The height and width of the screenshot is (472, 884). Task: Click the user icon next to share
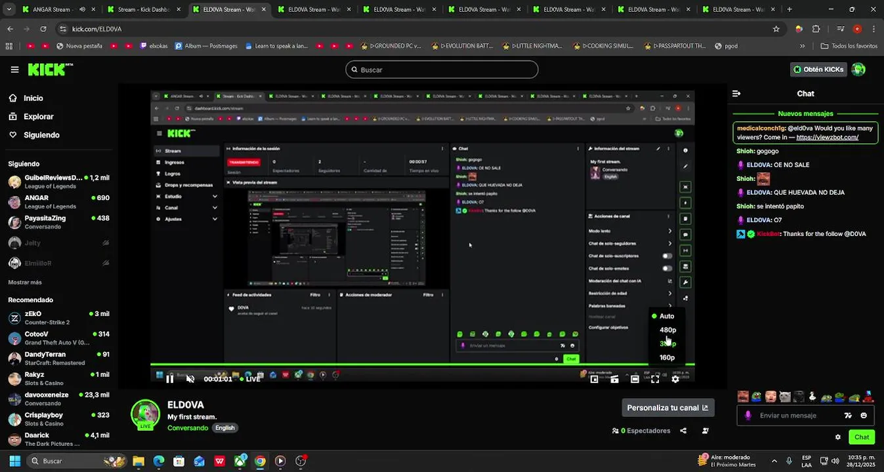(705, 431)
